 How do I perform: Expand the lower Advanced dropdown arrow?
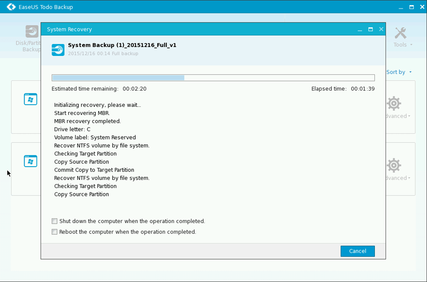(409, 178)
